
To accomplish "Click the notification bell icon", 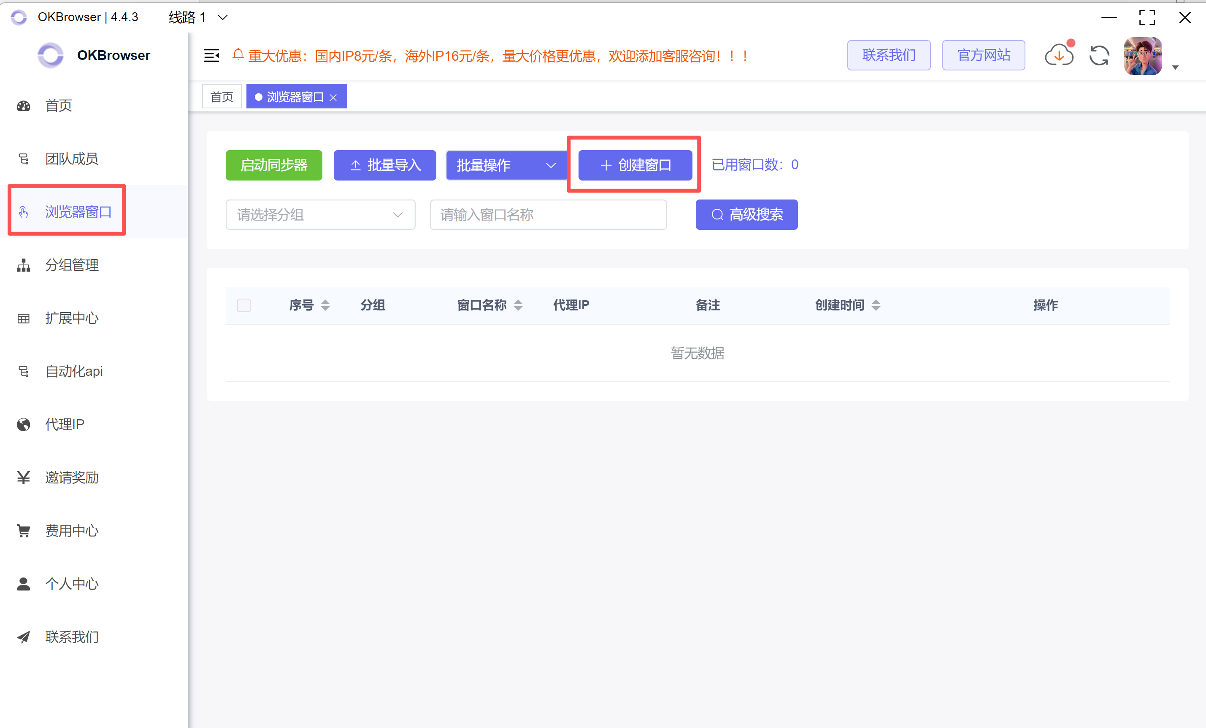I will [238, 55].
